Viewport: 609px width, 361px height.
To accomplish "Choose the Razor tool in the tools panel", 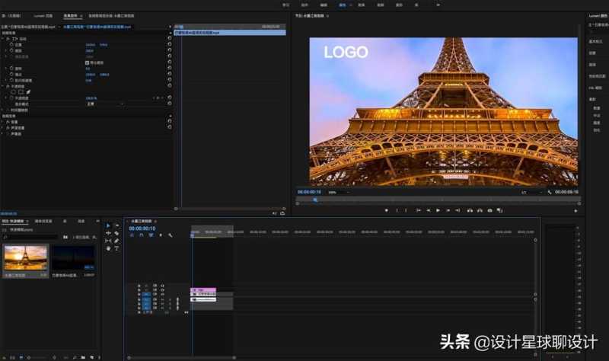I will [x=116, y=233].
